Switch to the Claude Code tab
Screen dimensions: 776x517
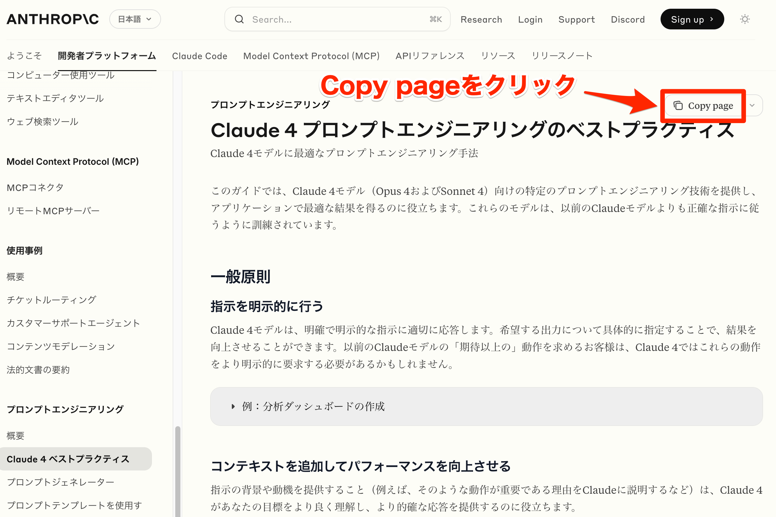[199, 56]
